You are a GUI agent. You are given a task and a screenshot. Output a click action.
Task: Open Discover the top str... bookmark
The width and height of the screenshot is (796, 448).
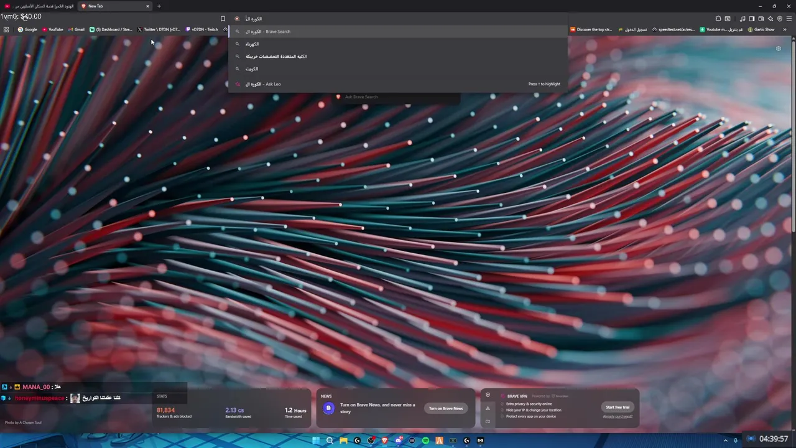coord(591,29)
